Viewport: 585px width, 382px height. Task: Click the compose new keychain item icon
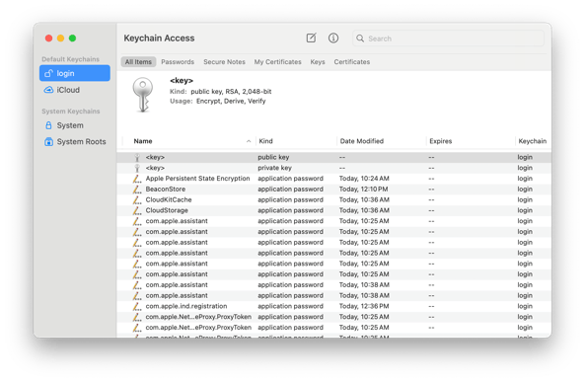pyautogui.click(x=311, y=38)
